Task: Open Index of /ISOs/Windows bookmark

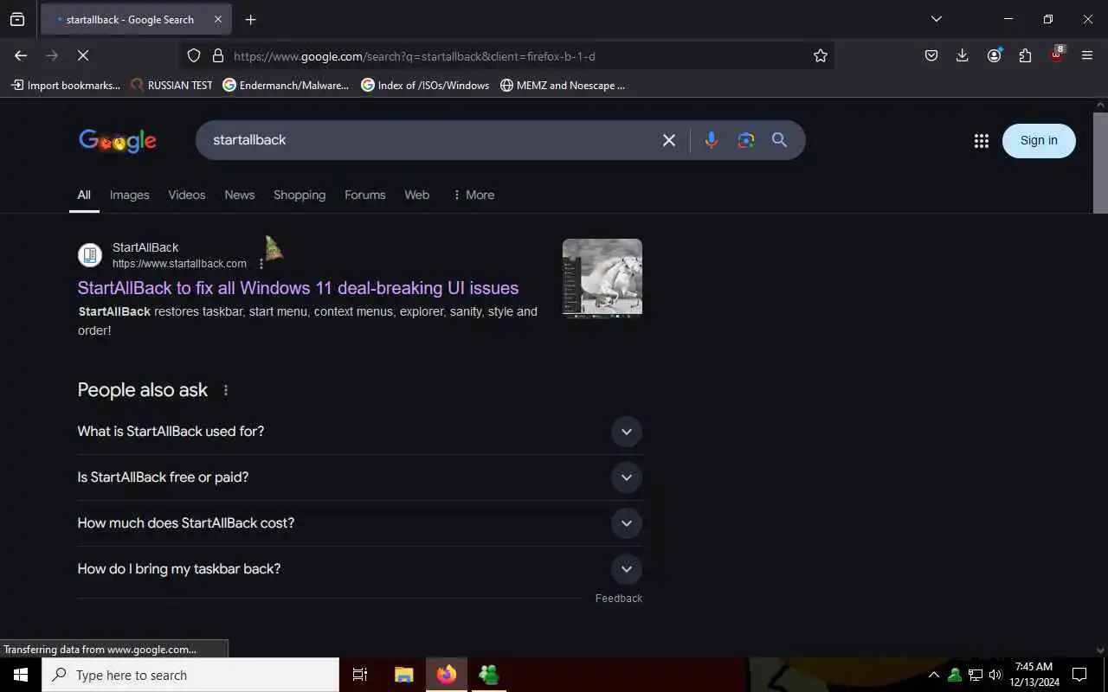Action: [425, 85]
